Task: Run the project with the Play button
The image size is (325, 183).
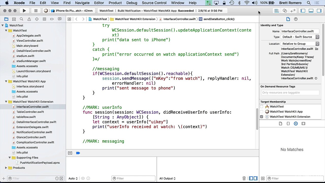Action: click(24, 11)
